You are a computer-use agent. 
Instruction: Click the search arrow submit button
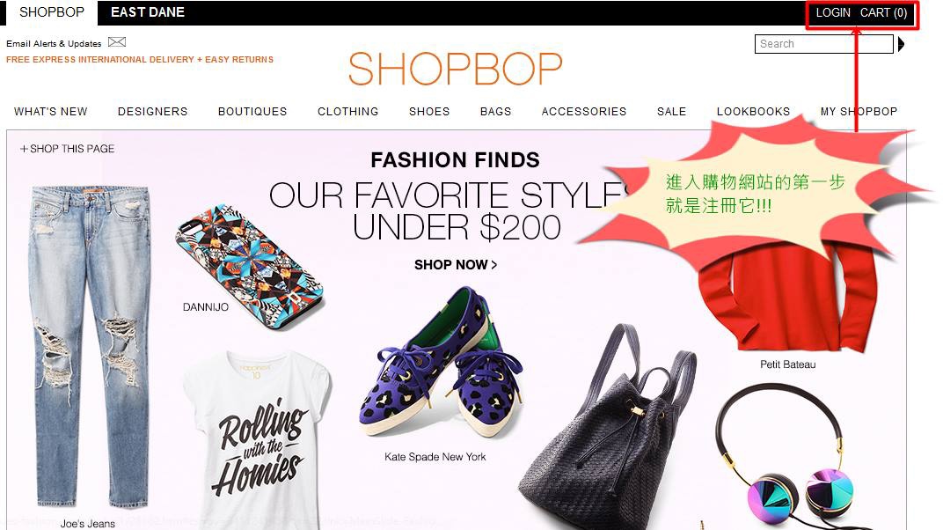tap(901, 44)
